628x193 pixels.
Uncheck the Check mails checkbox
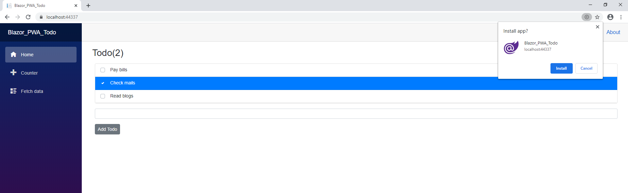point(103,83)
